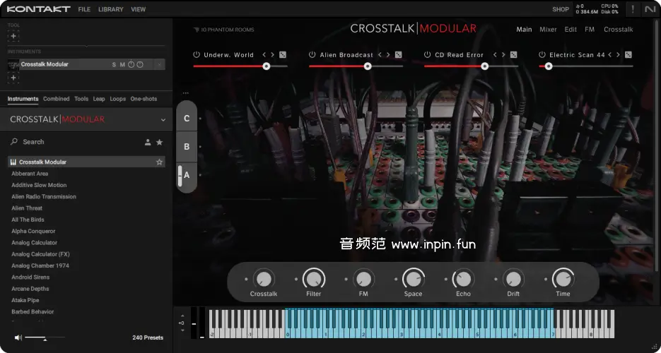Image resolution: width=661 pixels, height=353 pixels.
Task: Click the Crosstalk macro knob
Action: 264,279
